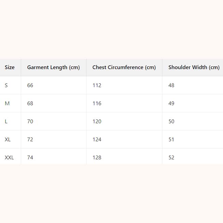This screenshot has height=223, width=223.
Task: Click garment length value 66
Action: pos(30,85)
